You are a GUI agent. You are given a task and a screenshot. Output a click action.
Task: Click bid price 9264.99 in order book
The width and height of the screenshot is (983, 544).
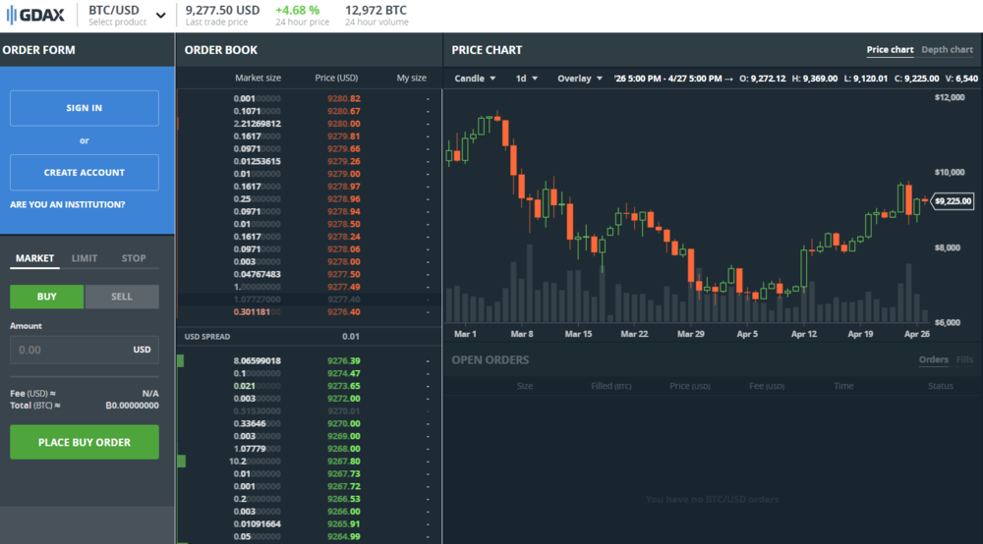[x=343, y=536]
